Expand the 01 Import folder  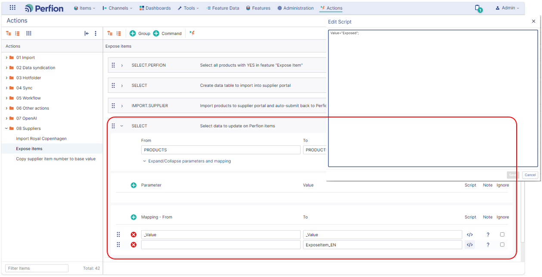pos(6,58)
